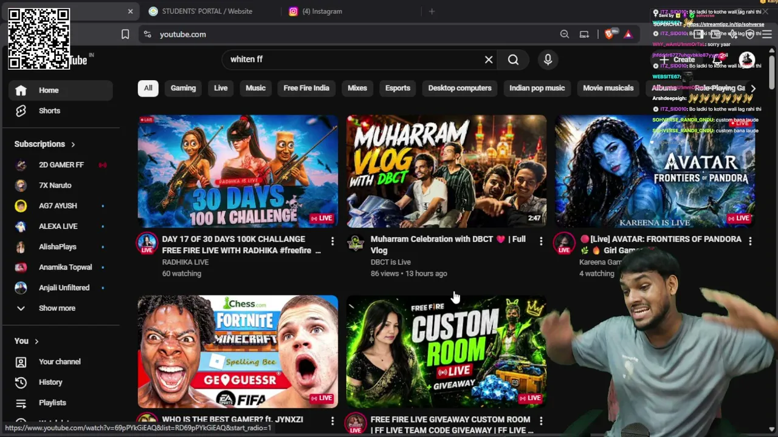Select the All filter chip

(x=148, y=88)
